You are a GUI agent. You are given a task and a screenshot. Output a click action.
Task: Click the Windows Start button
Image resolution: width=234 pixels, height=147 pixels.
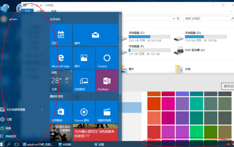click(2, 144)
